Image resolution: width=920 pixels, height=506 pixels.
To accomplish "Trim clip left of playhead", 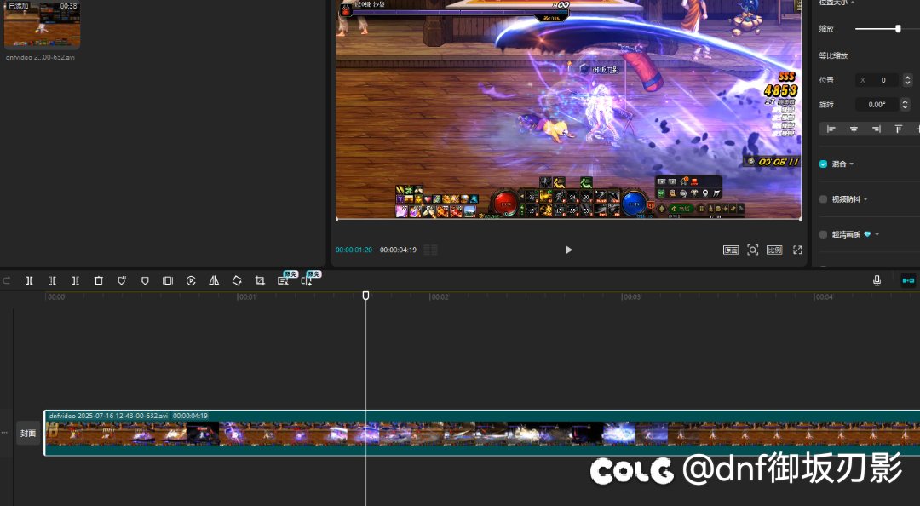I will coord(52,280).
